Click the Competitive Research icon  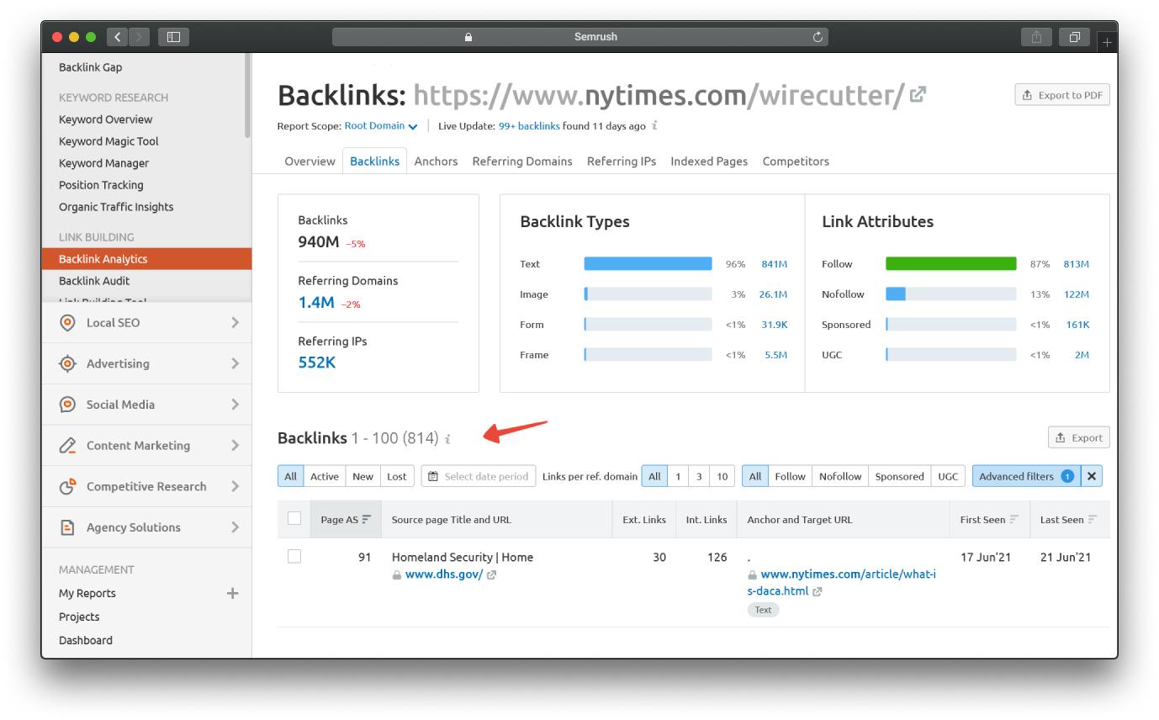click(x=67, y=486)
